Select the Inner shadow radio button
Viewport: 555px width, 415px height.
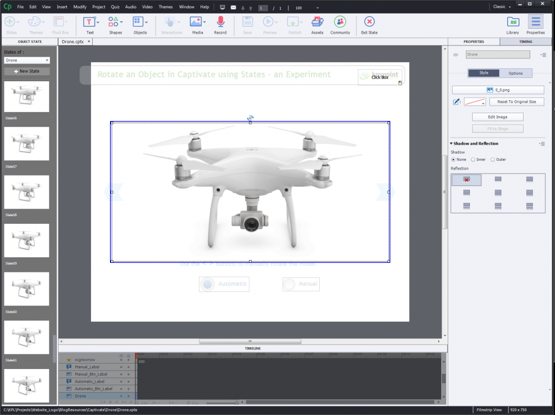coord(474,159)
